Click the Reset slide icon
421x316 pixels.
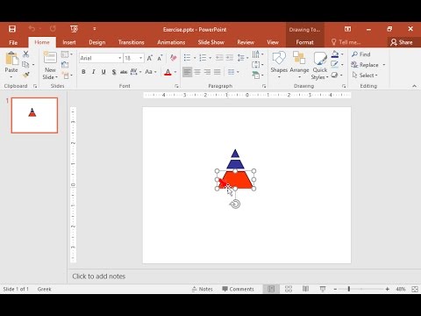pyautogui.click(x=65, y=65)
